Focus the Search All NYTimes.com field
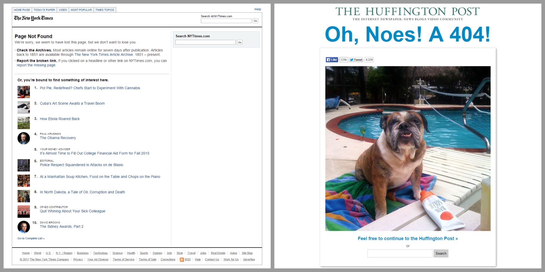Image resolution: width=545 pixels, height=272 pixels. [226, 21]
